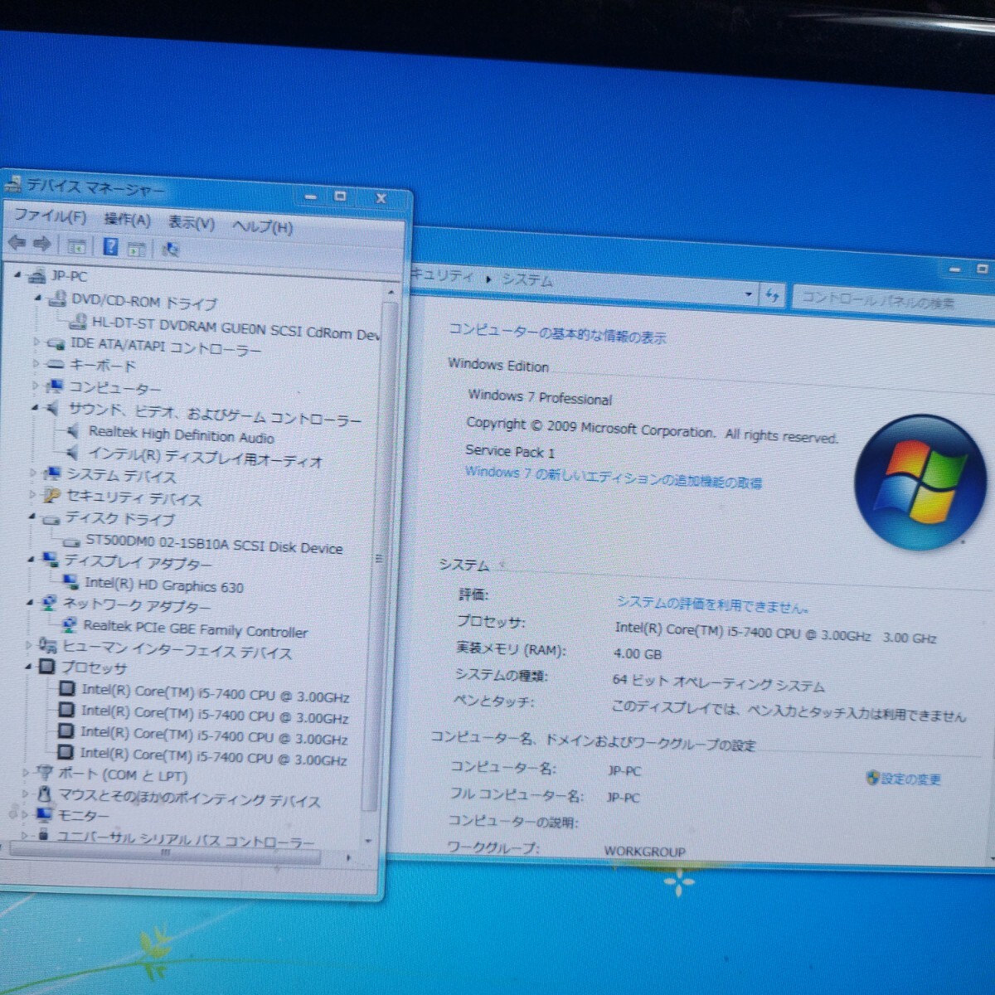The width and height of the screenshot is (995, 995).
Task: Open the address bar history dropdown arrow
Action: point(749,294)
